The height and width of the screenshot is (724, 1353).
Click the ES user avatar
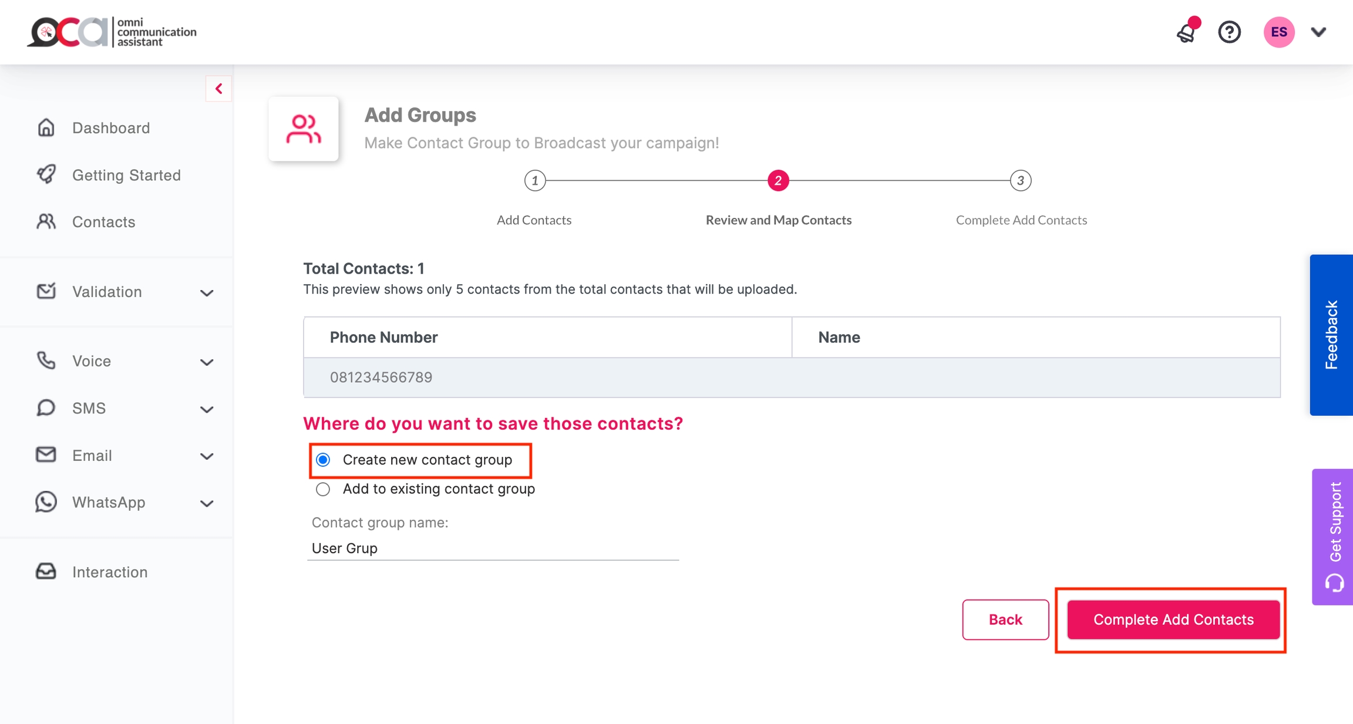pyautogui.click(x=1279, y=32)
